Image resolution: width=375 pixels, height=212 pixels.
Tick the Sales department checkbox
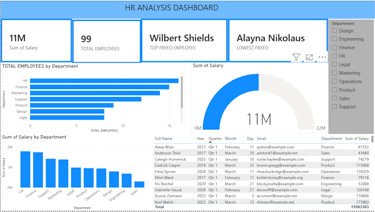coord(334,99)
